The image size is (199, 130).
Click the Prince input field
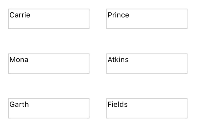coord(147,19)
